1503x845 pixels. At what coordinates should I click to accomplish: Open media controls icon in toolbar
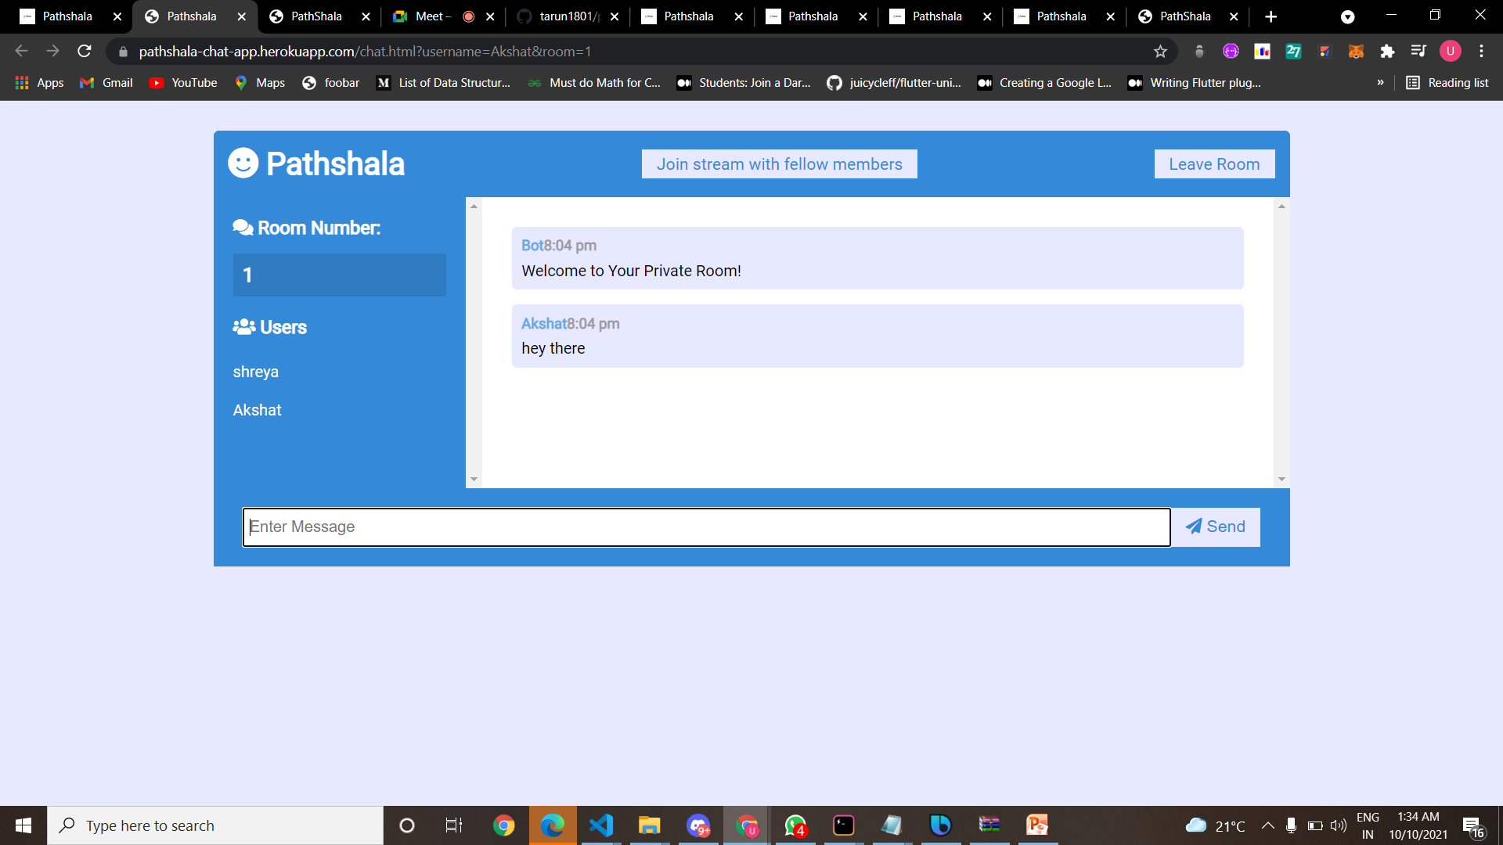(1418, 52)
